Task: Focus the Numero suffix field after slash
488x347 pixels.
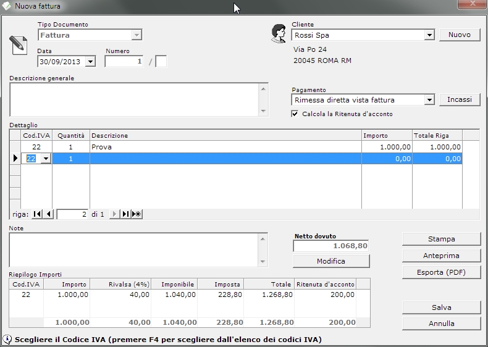Action: 161,62
